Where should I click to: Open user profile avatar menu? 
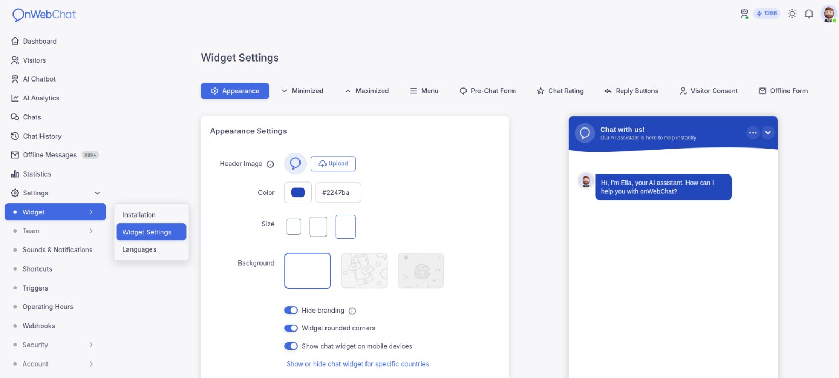pyautogui.click(x=828, y=13)
